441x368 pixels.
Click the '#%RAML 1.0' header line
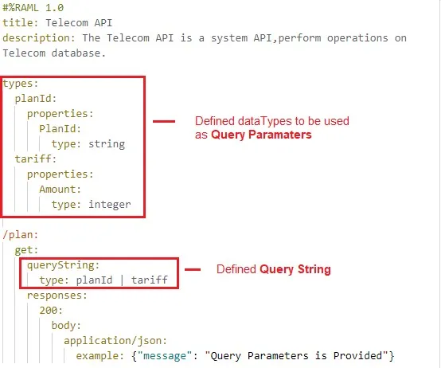point(33,8)
